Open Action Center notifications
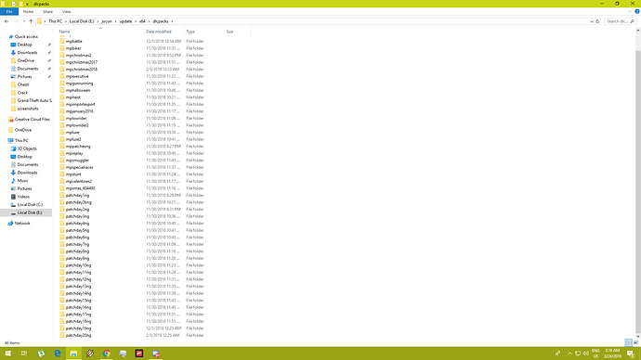Image resolution: width=641 pixels, height=360 pixels. pos(631,354)
